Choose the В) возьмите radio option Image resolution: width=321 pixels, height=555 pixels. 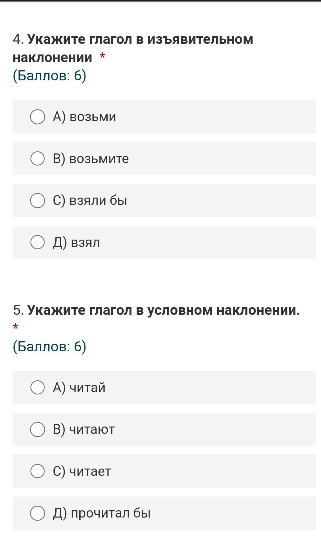38,159
